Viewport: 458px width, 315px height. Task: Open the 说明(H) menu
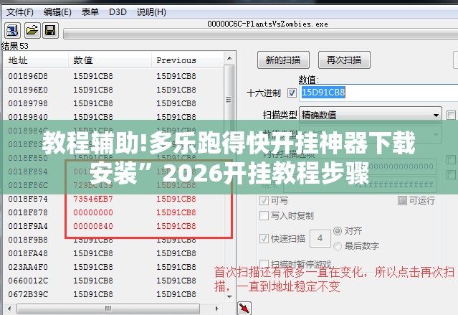151,12
